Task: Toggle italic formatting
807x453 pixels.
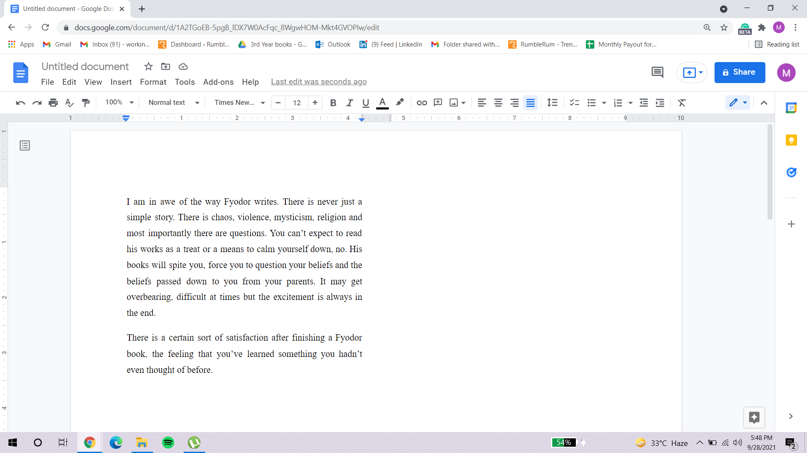Action: click(x=349, y=103)
